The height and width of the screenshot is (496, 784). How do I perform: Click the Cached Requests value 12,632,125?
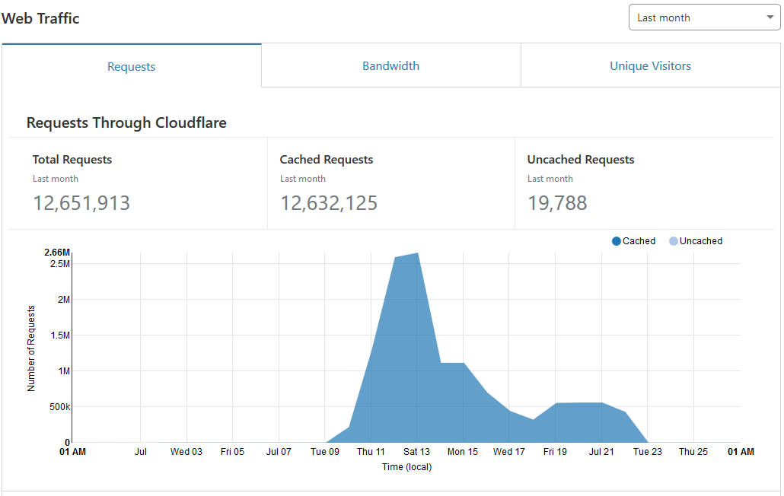tap(329, 203)
